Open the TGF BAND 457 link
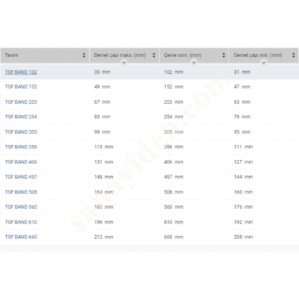Screen dimensions: 299x299 point(21,177)
